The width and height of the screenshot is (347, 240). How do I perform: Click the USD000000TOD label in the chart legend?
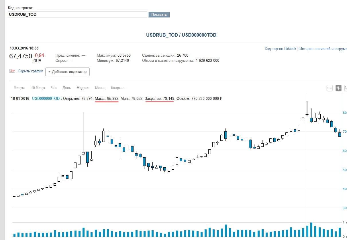(x=46, y=99)
